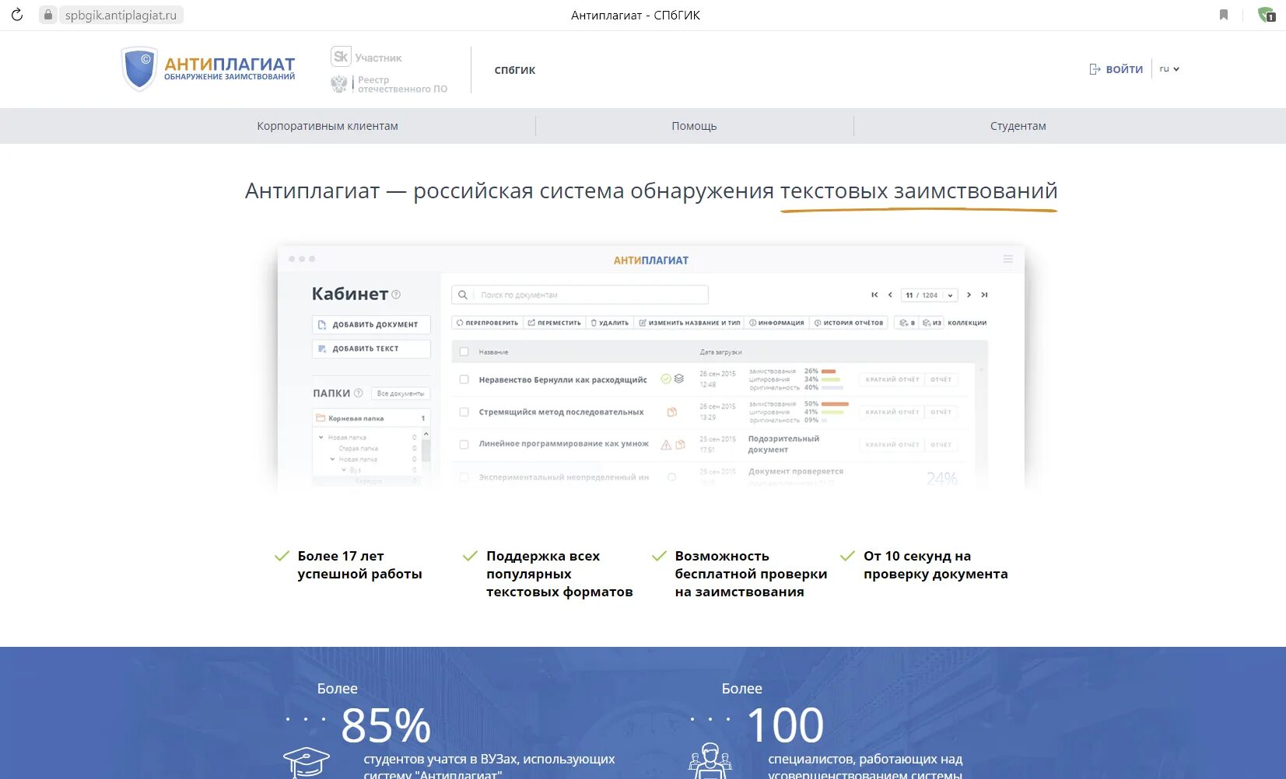Click the green check status icon for Неравенство Бернулли

(666, 379)
